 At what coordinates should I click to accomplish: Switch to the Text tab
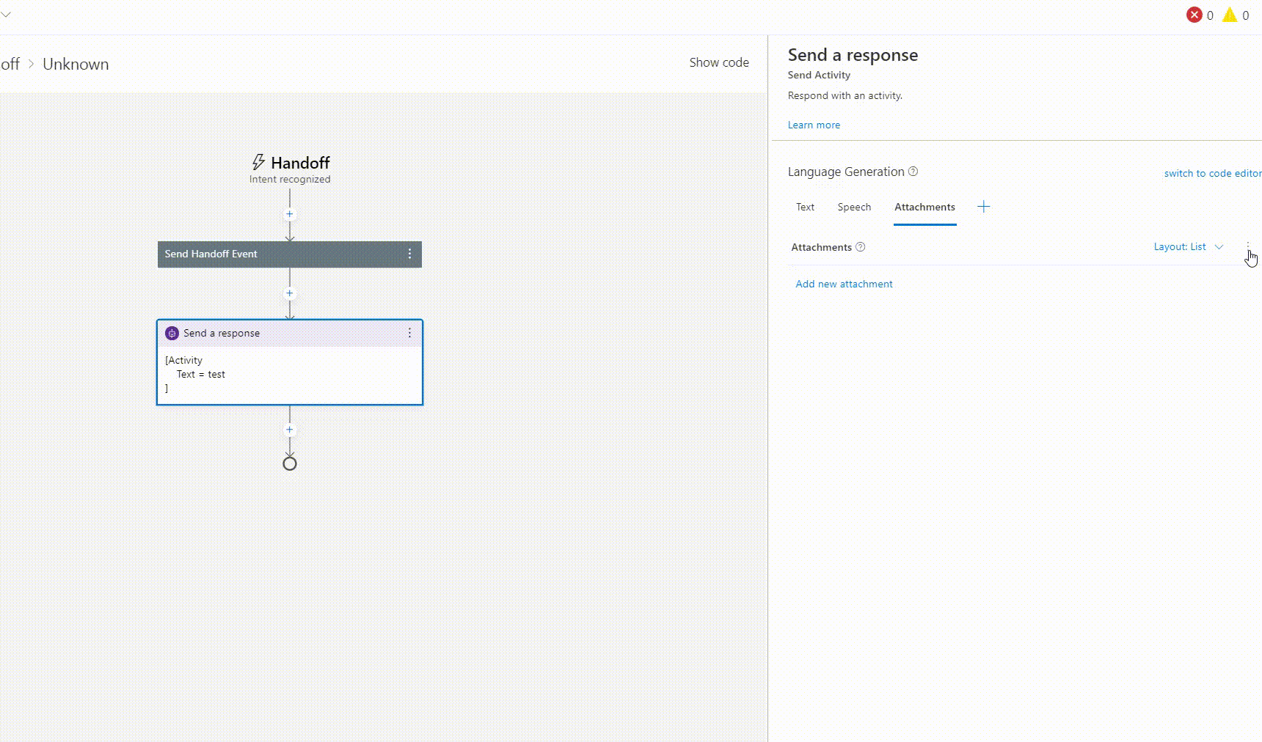[x=805, y=207]
